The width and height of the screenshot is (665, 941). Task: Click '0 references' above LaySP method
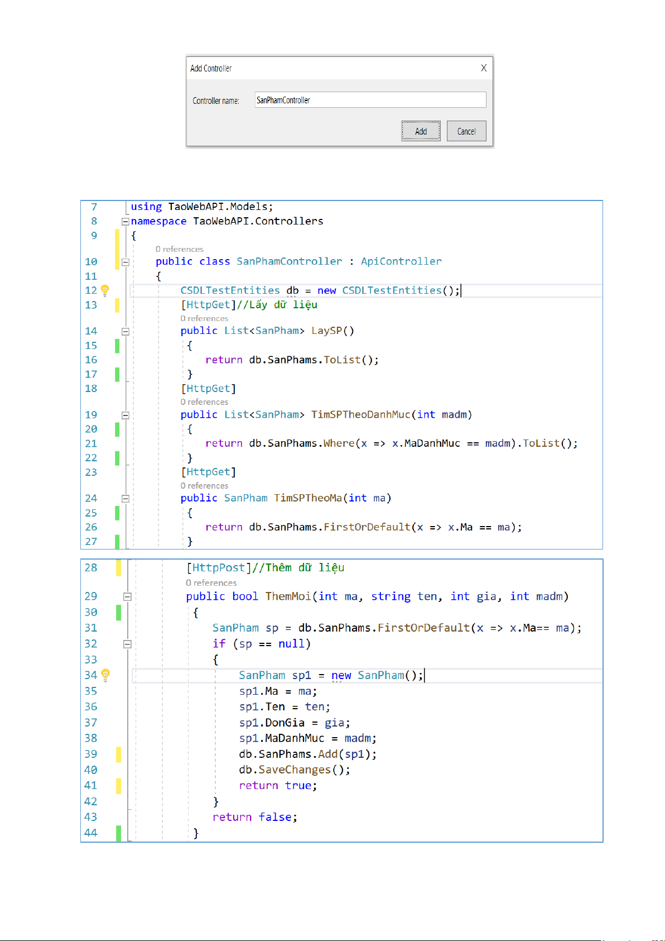(x=204, y=318)
